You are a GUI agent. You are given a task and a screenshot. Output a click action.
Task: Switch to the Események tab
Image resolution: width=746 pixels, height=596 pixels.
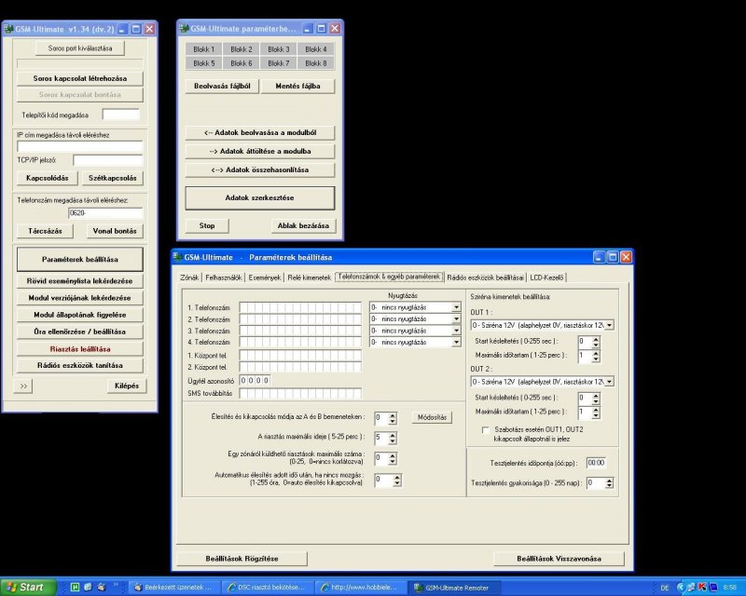[x=265, y=278]
